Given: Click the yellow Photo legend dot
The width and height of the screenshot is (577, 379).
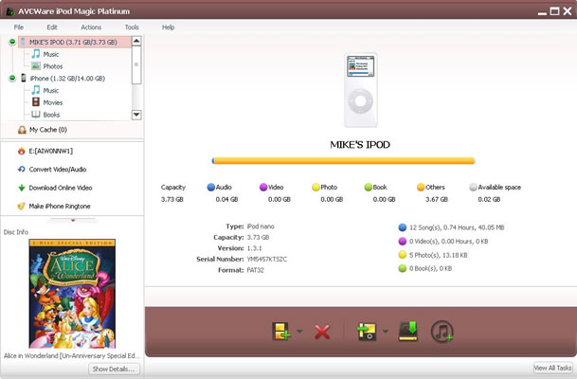Looking at the screenshot, I should 316,188.
